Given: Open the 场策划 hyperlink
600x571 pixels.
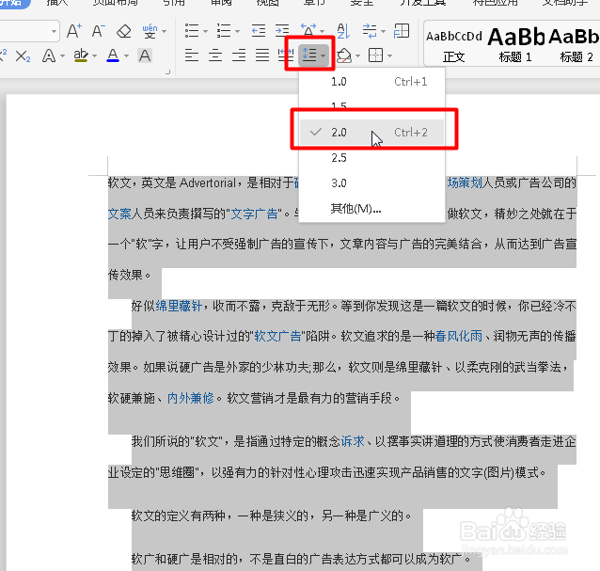Looking at the screenshot, I should (465, 182).
